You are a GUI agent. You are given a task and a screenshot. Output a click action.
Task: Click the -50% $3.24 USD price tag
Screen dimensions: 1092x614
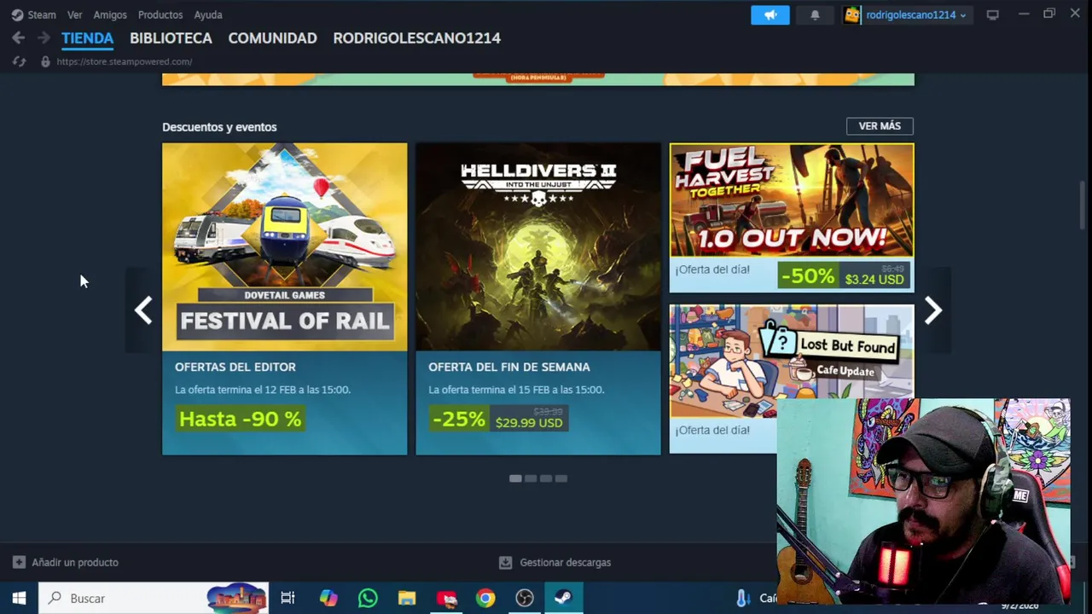tap(844, 275)
